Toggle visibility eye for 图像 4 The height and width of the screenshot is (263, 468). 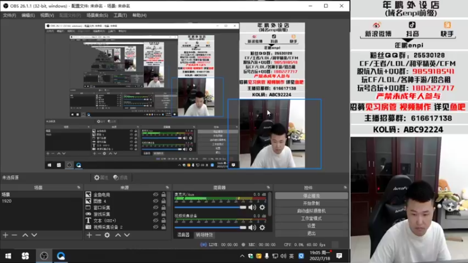coord(156,201)
